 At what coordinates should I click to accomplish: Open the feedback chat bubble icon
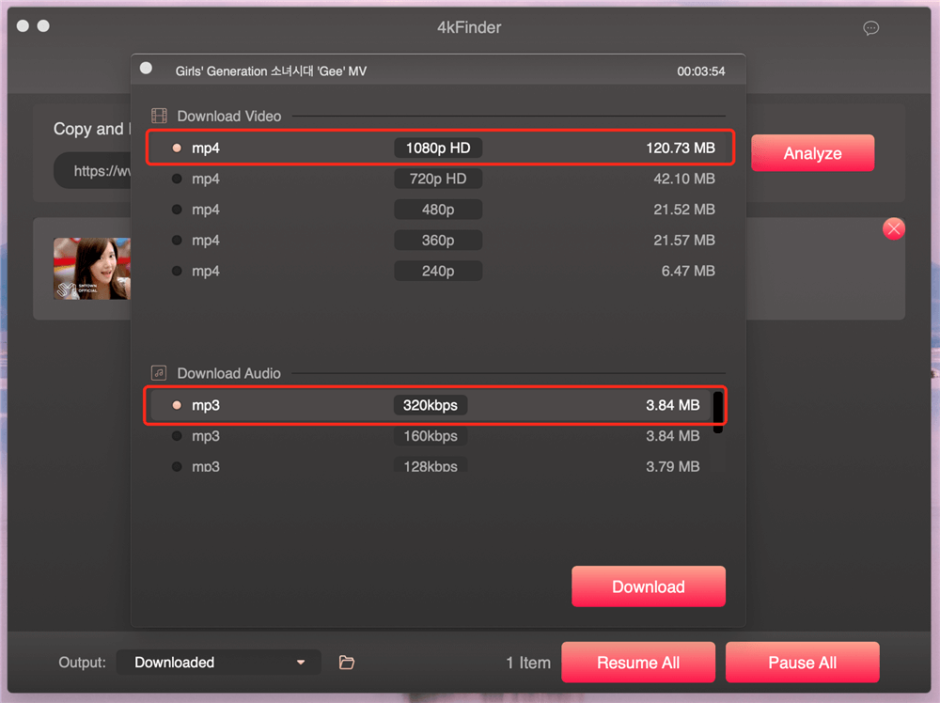pos(870,28)
